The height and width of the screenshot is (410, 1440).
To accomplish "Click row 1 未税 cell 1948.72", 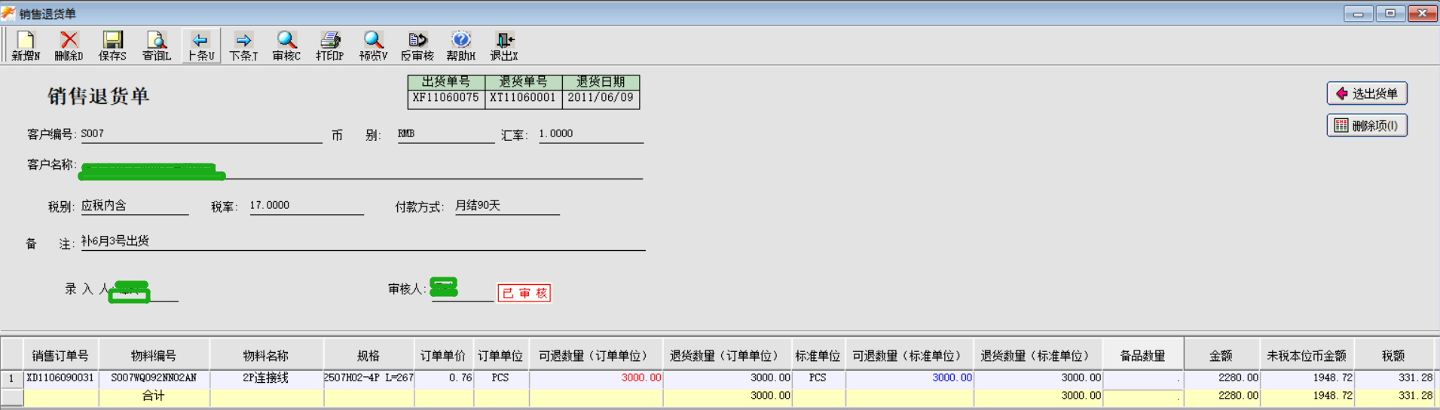I will tap(1307, 378).
